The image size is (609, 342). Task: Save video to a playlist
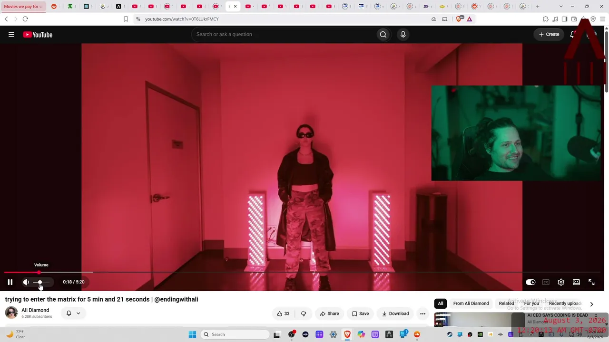(x=361, y=313)
